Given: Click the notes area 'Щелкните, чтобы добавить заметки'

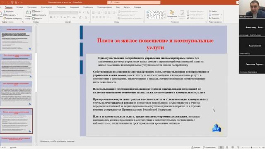Looking at the screenshot, I should coord(57,141).
